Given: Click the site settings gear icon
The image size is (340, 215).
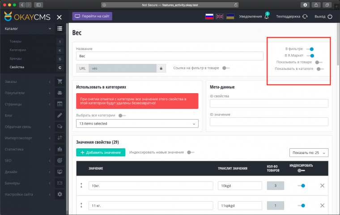Looking at the screenshot, I should click(59, 194).
